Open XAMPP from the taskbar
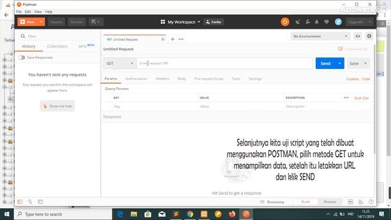391x220 pixels. click(x=204, y=214)
